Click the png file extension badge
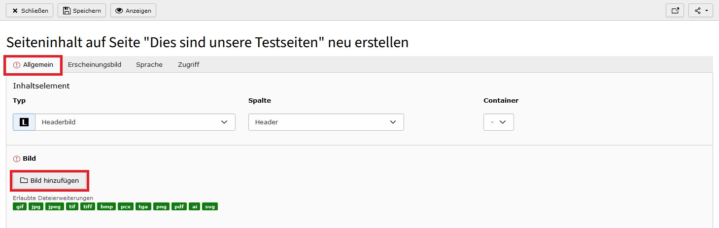 pyautogui.click(x=161, y=207)
